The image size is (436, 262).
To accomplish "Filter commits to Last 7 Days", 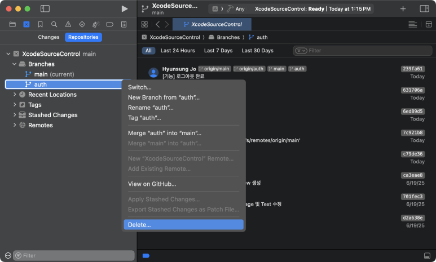I will pos(218,51).
